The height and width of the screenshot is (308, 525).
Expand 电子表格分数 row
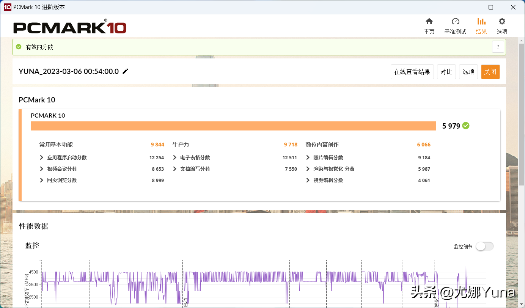click(x=175, y=157)
